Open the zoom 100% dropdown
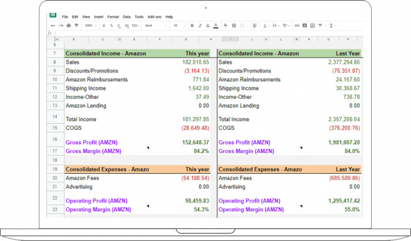The height and width of the screenshot is (241, 411). click(91, 26)
